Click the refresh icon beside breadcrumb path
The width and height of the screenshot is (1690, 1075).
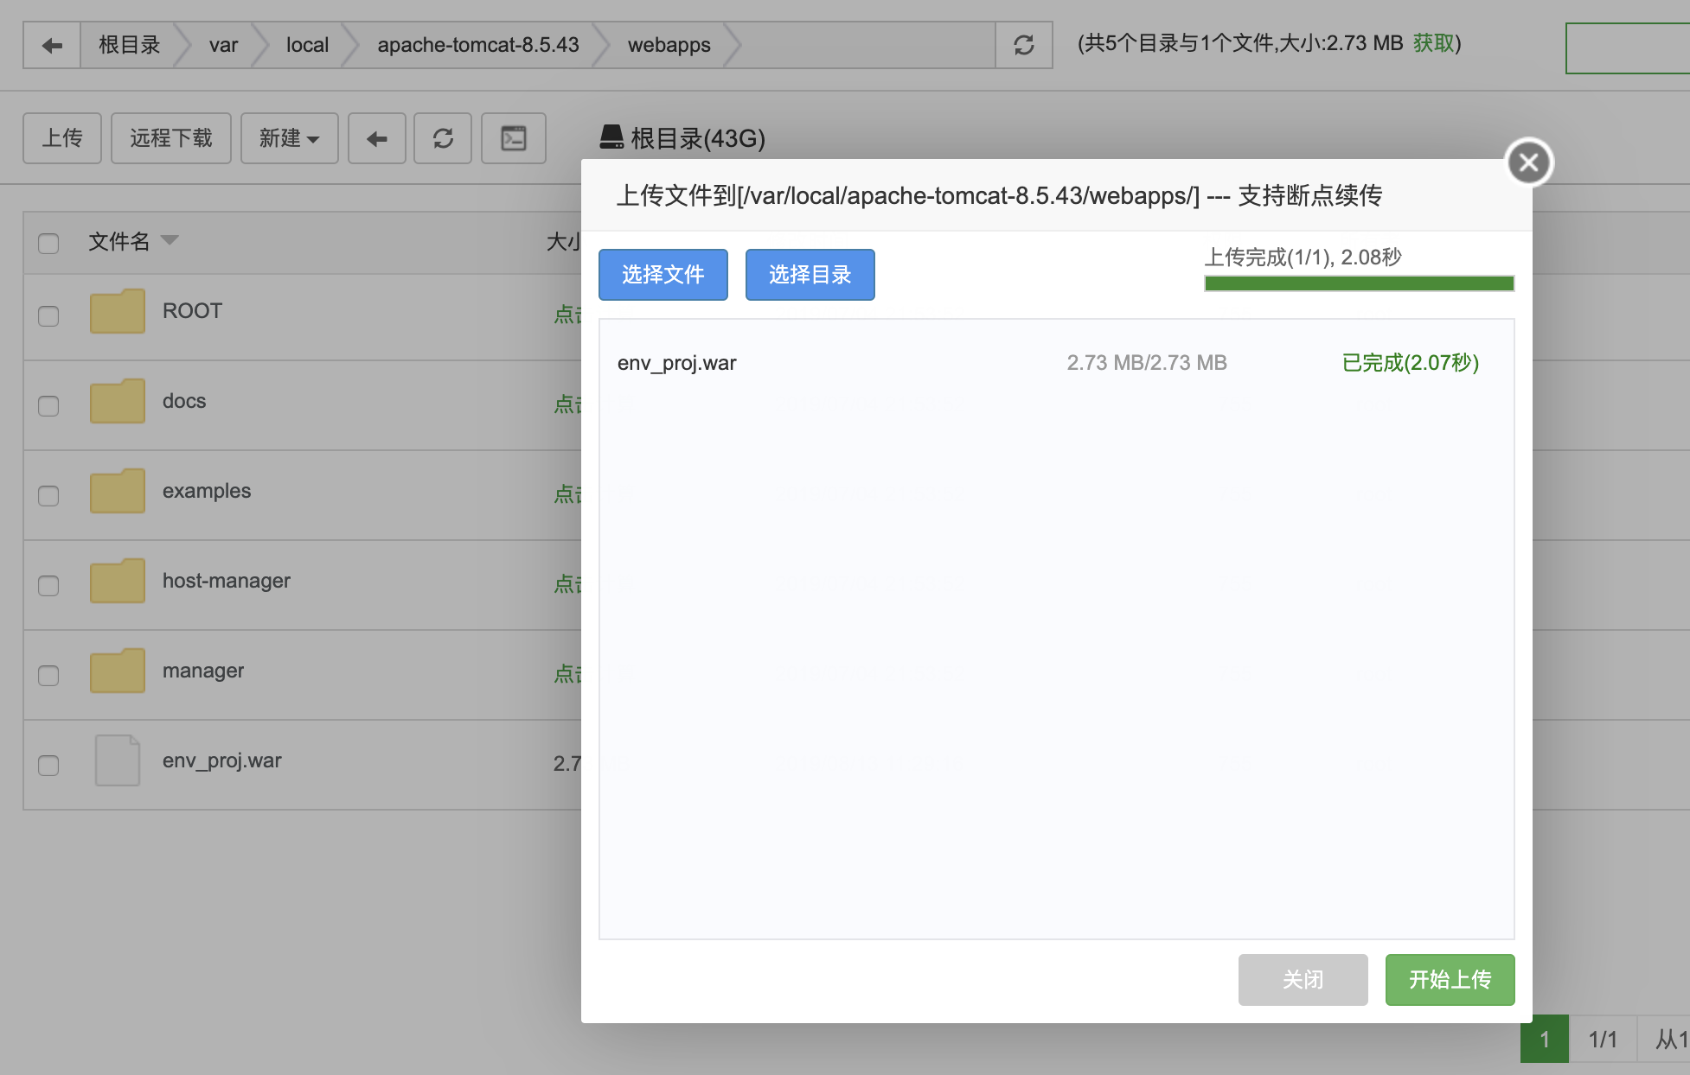pos(1024,45)
